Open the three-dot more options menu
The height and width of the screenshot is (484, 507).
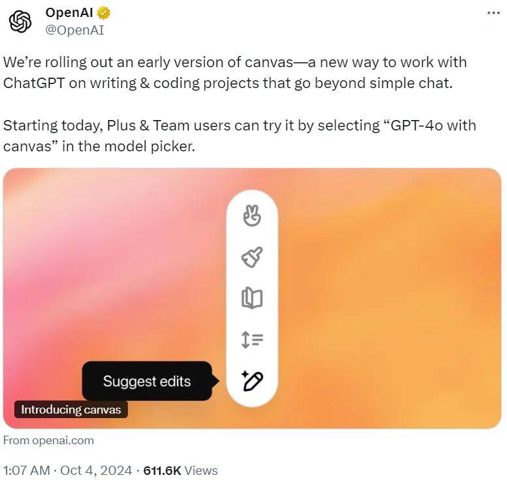pos(493,13)
